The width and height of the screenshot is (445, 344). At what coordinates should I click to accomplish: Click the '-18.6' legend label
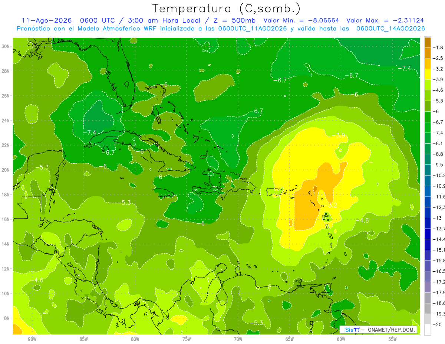click(x=439, y=303)
